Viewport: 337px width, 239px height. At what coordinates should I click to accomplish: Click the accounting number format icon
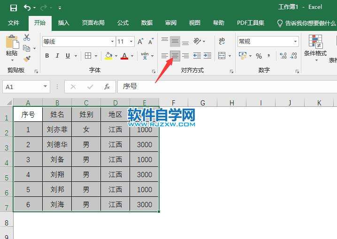click(243, 56)
